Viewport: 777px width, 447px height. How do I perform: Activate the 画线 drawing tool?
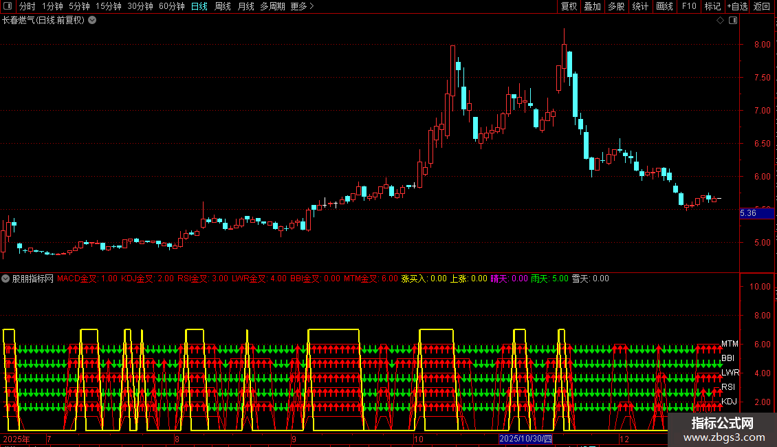point(664,6)
